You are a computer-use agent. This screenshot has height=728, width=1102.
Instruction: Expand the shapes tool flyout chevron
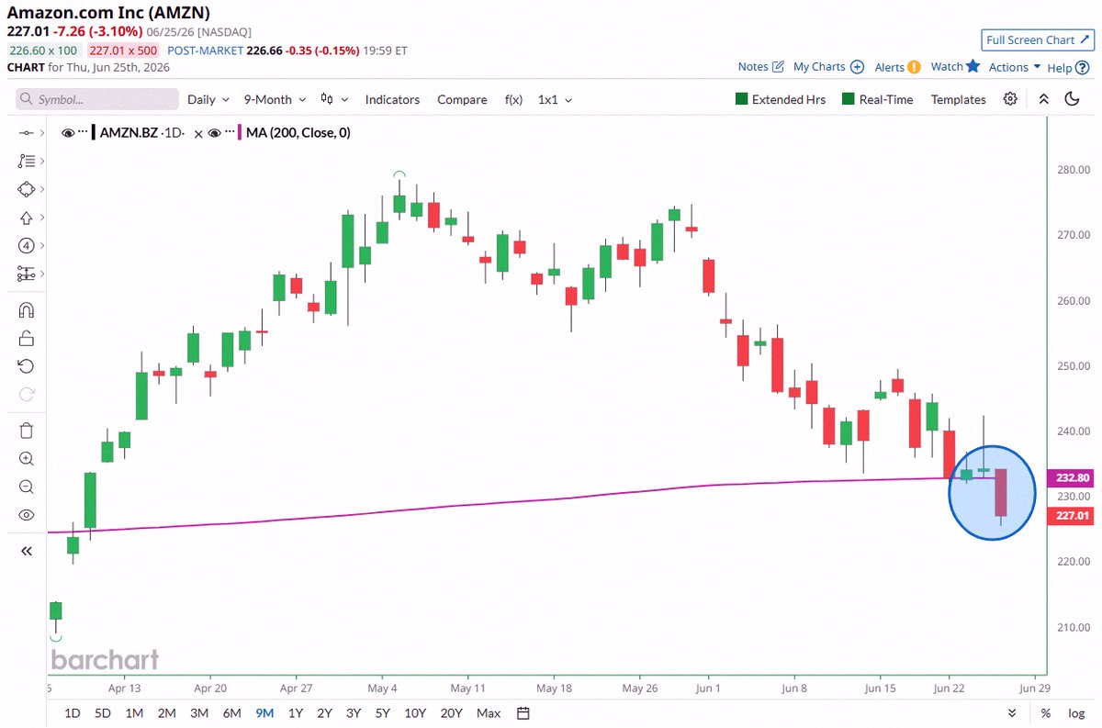pos(43,189)
